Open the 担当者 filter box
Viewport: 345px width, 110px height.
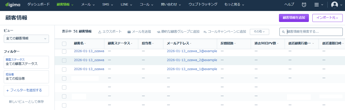(26, 77)
